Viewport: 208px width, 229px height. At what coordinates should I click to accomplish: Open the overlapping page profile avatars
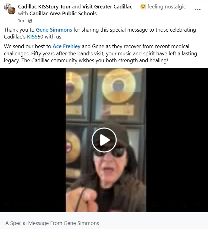[x=10, y=9]
